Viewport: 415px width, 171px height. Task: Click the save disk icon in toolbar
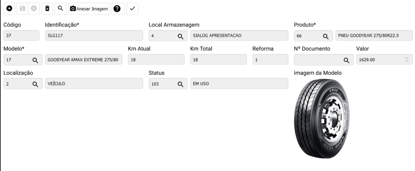[x=22, y=8]
